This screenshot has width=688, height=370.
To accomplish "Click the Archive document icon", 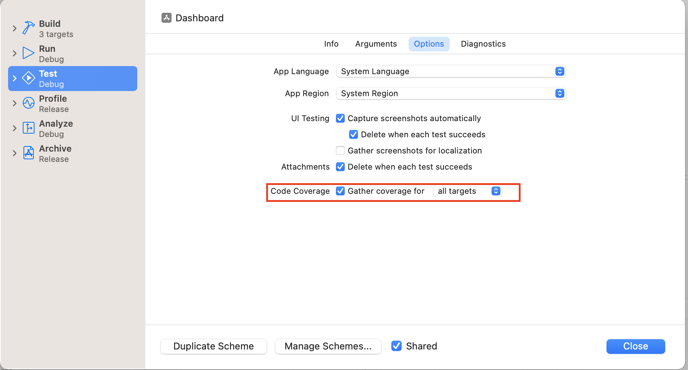I will [28, 153].
